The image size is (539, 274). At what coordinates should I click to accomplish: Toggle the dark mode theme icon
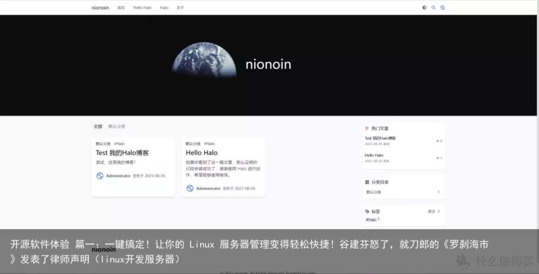point(424,7)
